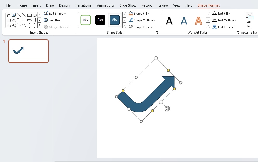Select the Shape Format tab
Viewport: 258px width, 162px height.
pos(209,5)
